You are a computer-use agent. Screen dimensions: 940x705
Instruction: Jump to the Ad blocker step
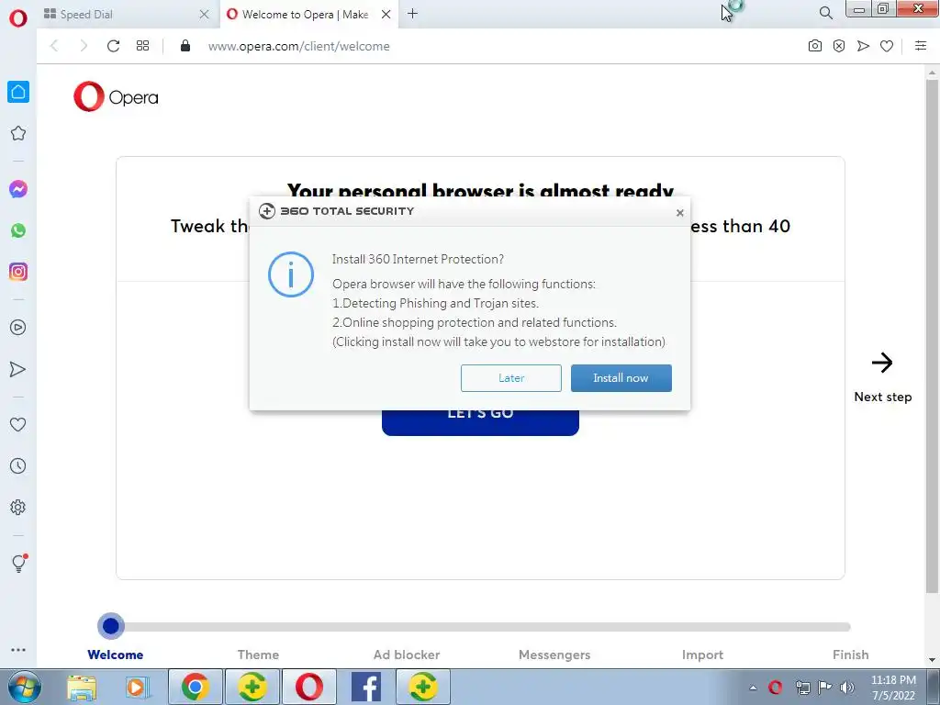pos(407,655)
